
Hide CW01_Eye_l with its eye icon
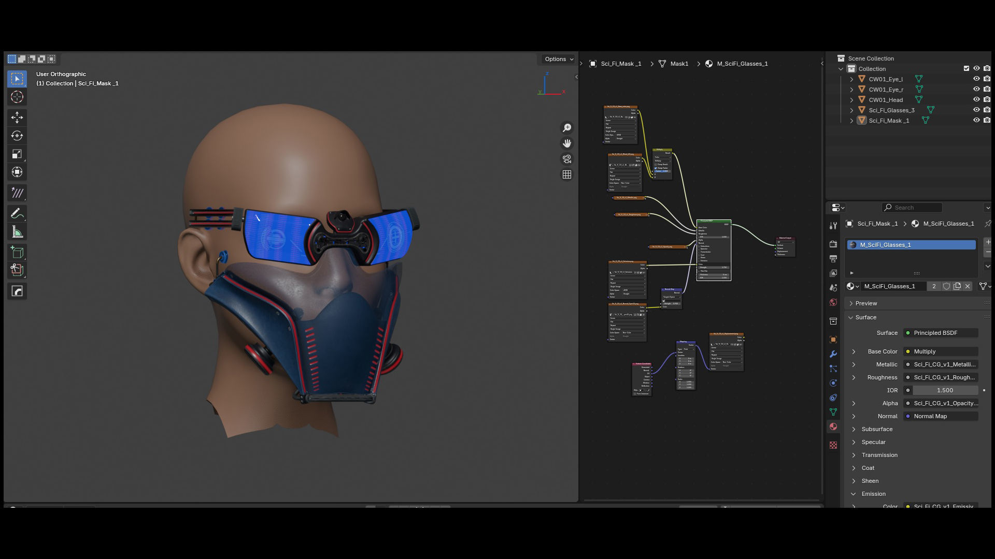[976, 79]
